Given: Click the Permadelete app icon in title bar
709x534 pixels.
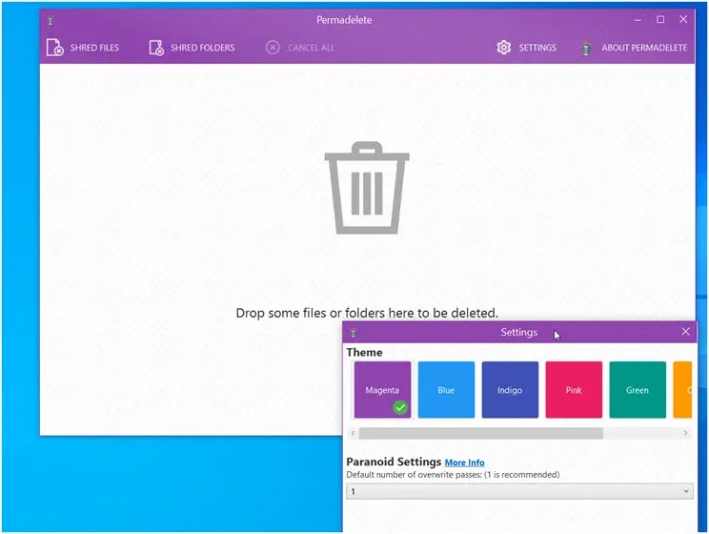Looking at the screenshot, I should click(51, 20).
